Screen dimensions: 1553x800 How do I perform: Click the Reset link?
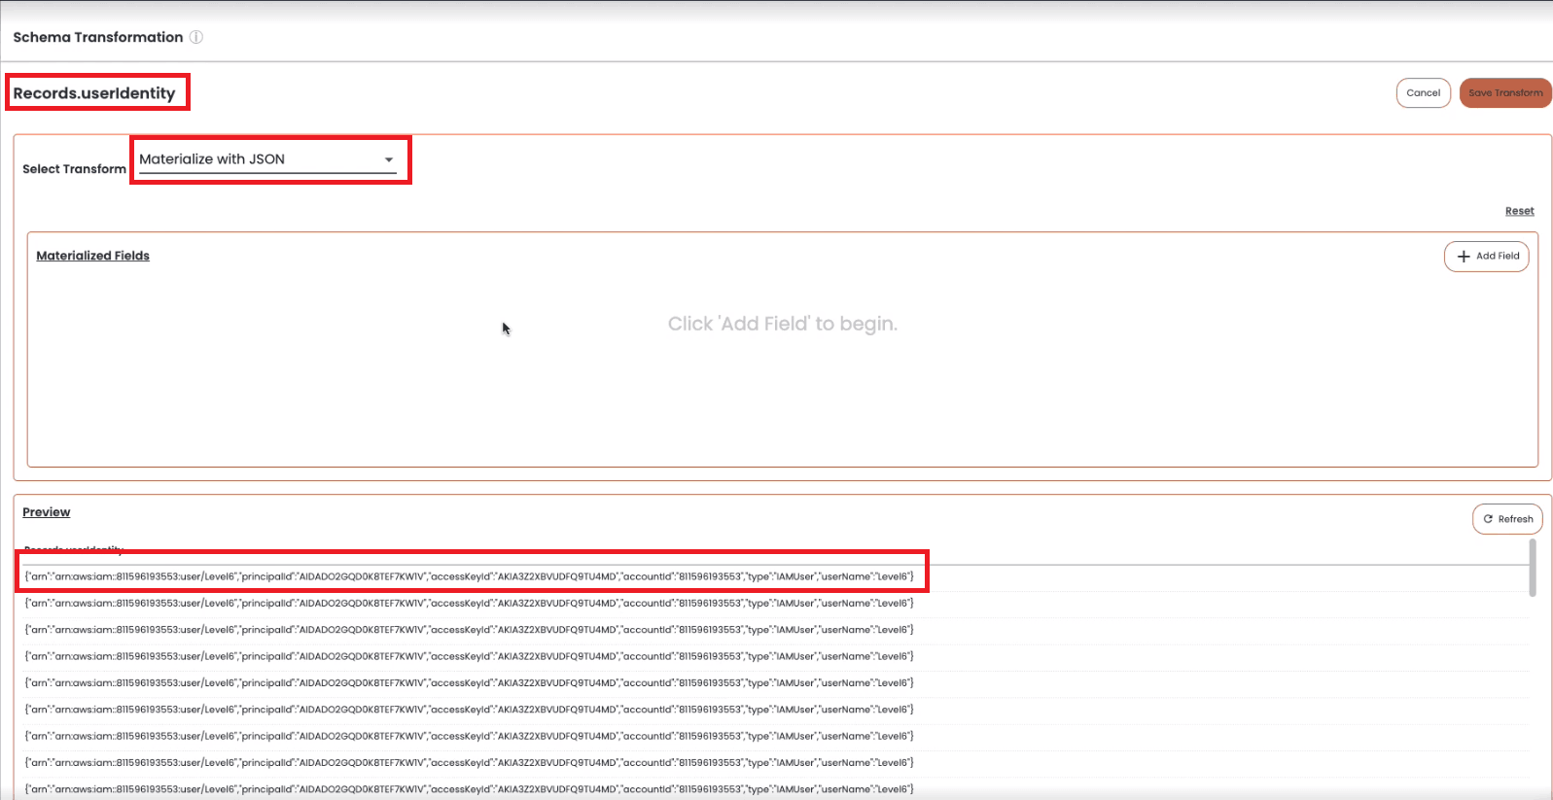pos(1519,211)
